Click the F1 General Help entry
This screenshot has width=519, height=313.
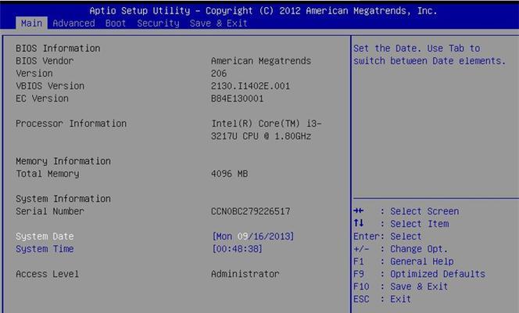point(403,261)
